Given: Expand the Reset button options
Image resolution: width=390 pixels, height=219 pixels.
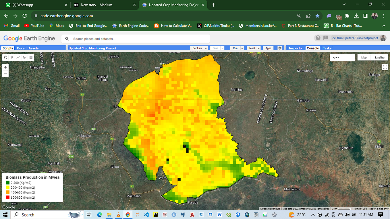Looking at the screenshot, I should 258,48.
